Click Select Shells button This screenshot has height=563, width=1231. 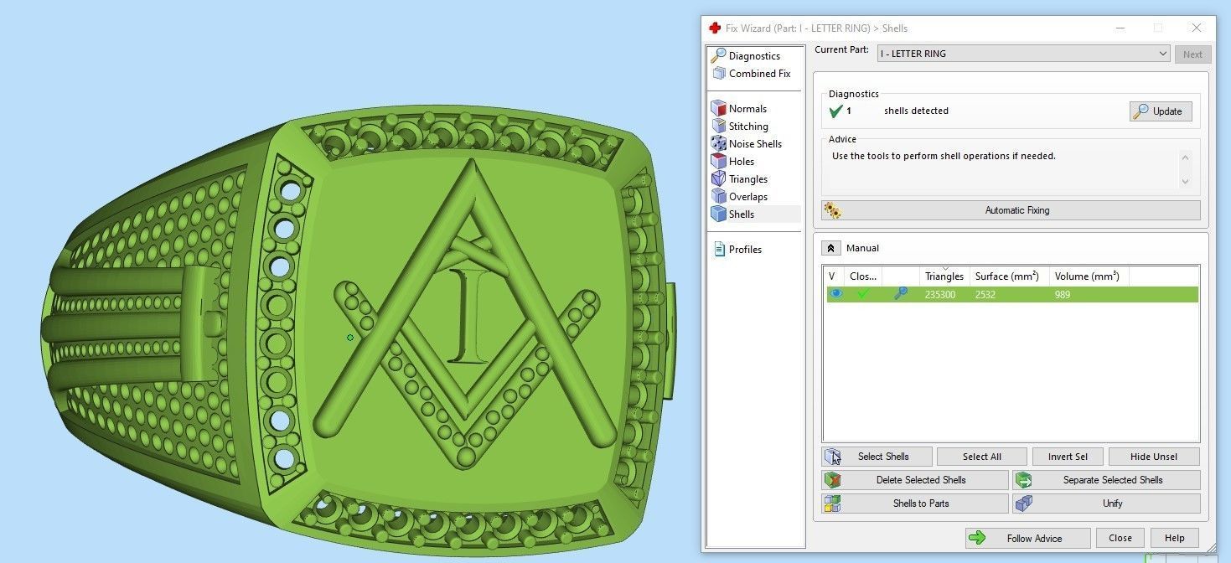[877, 457]
